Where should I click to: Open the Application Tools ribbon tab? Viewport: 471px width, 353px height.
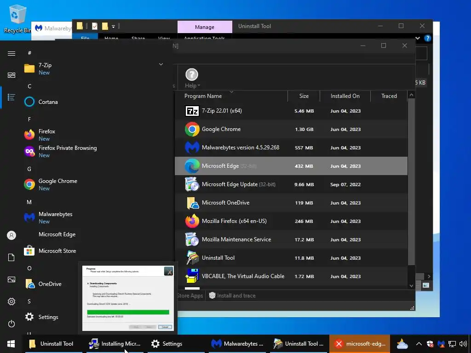point(204,38)
